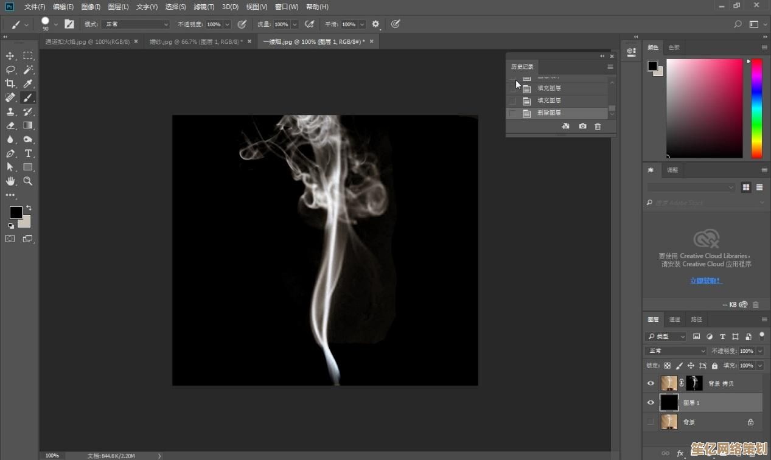Pick the Eraser tool
The height and width of the screenshot is (460, 771).
[x=10, y=125]
